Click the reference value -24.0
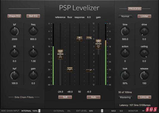The width and height of the screenshot is (159, 113). (x=60, y=92)
